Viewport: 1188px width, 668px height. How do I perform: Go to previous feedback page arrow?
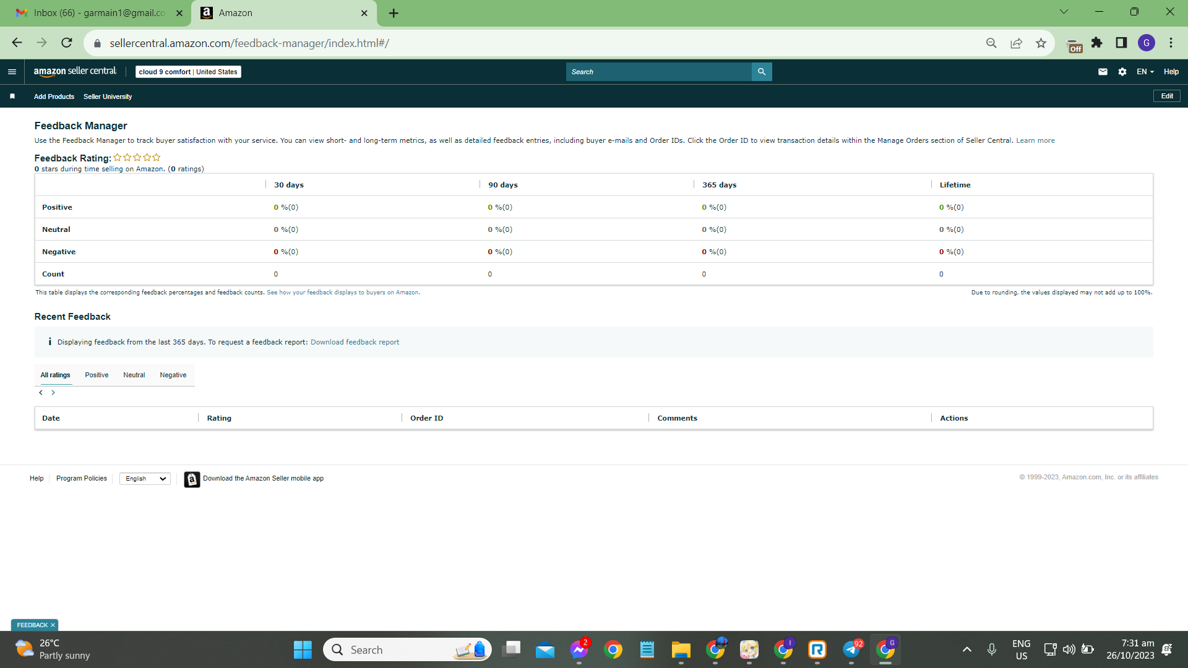point(41,393)
